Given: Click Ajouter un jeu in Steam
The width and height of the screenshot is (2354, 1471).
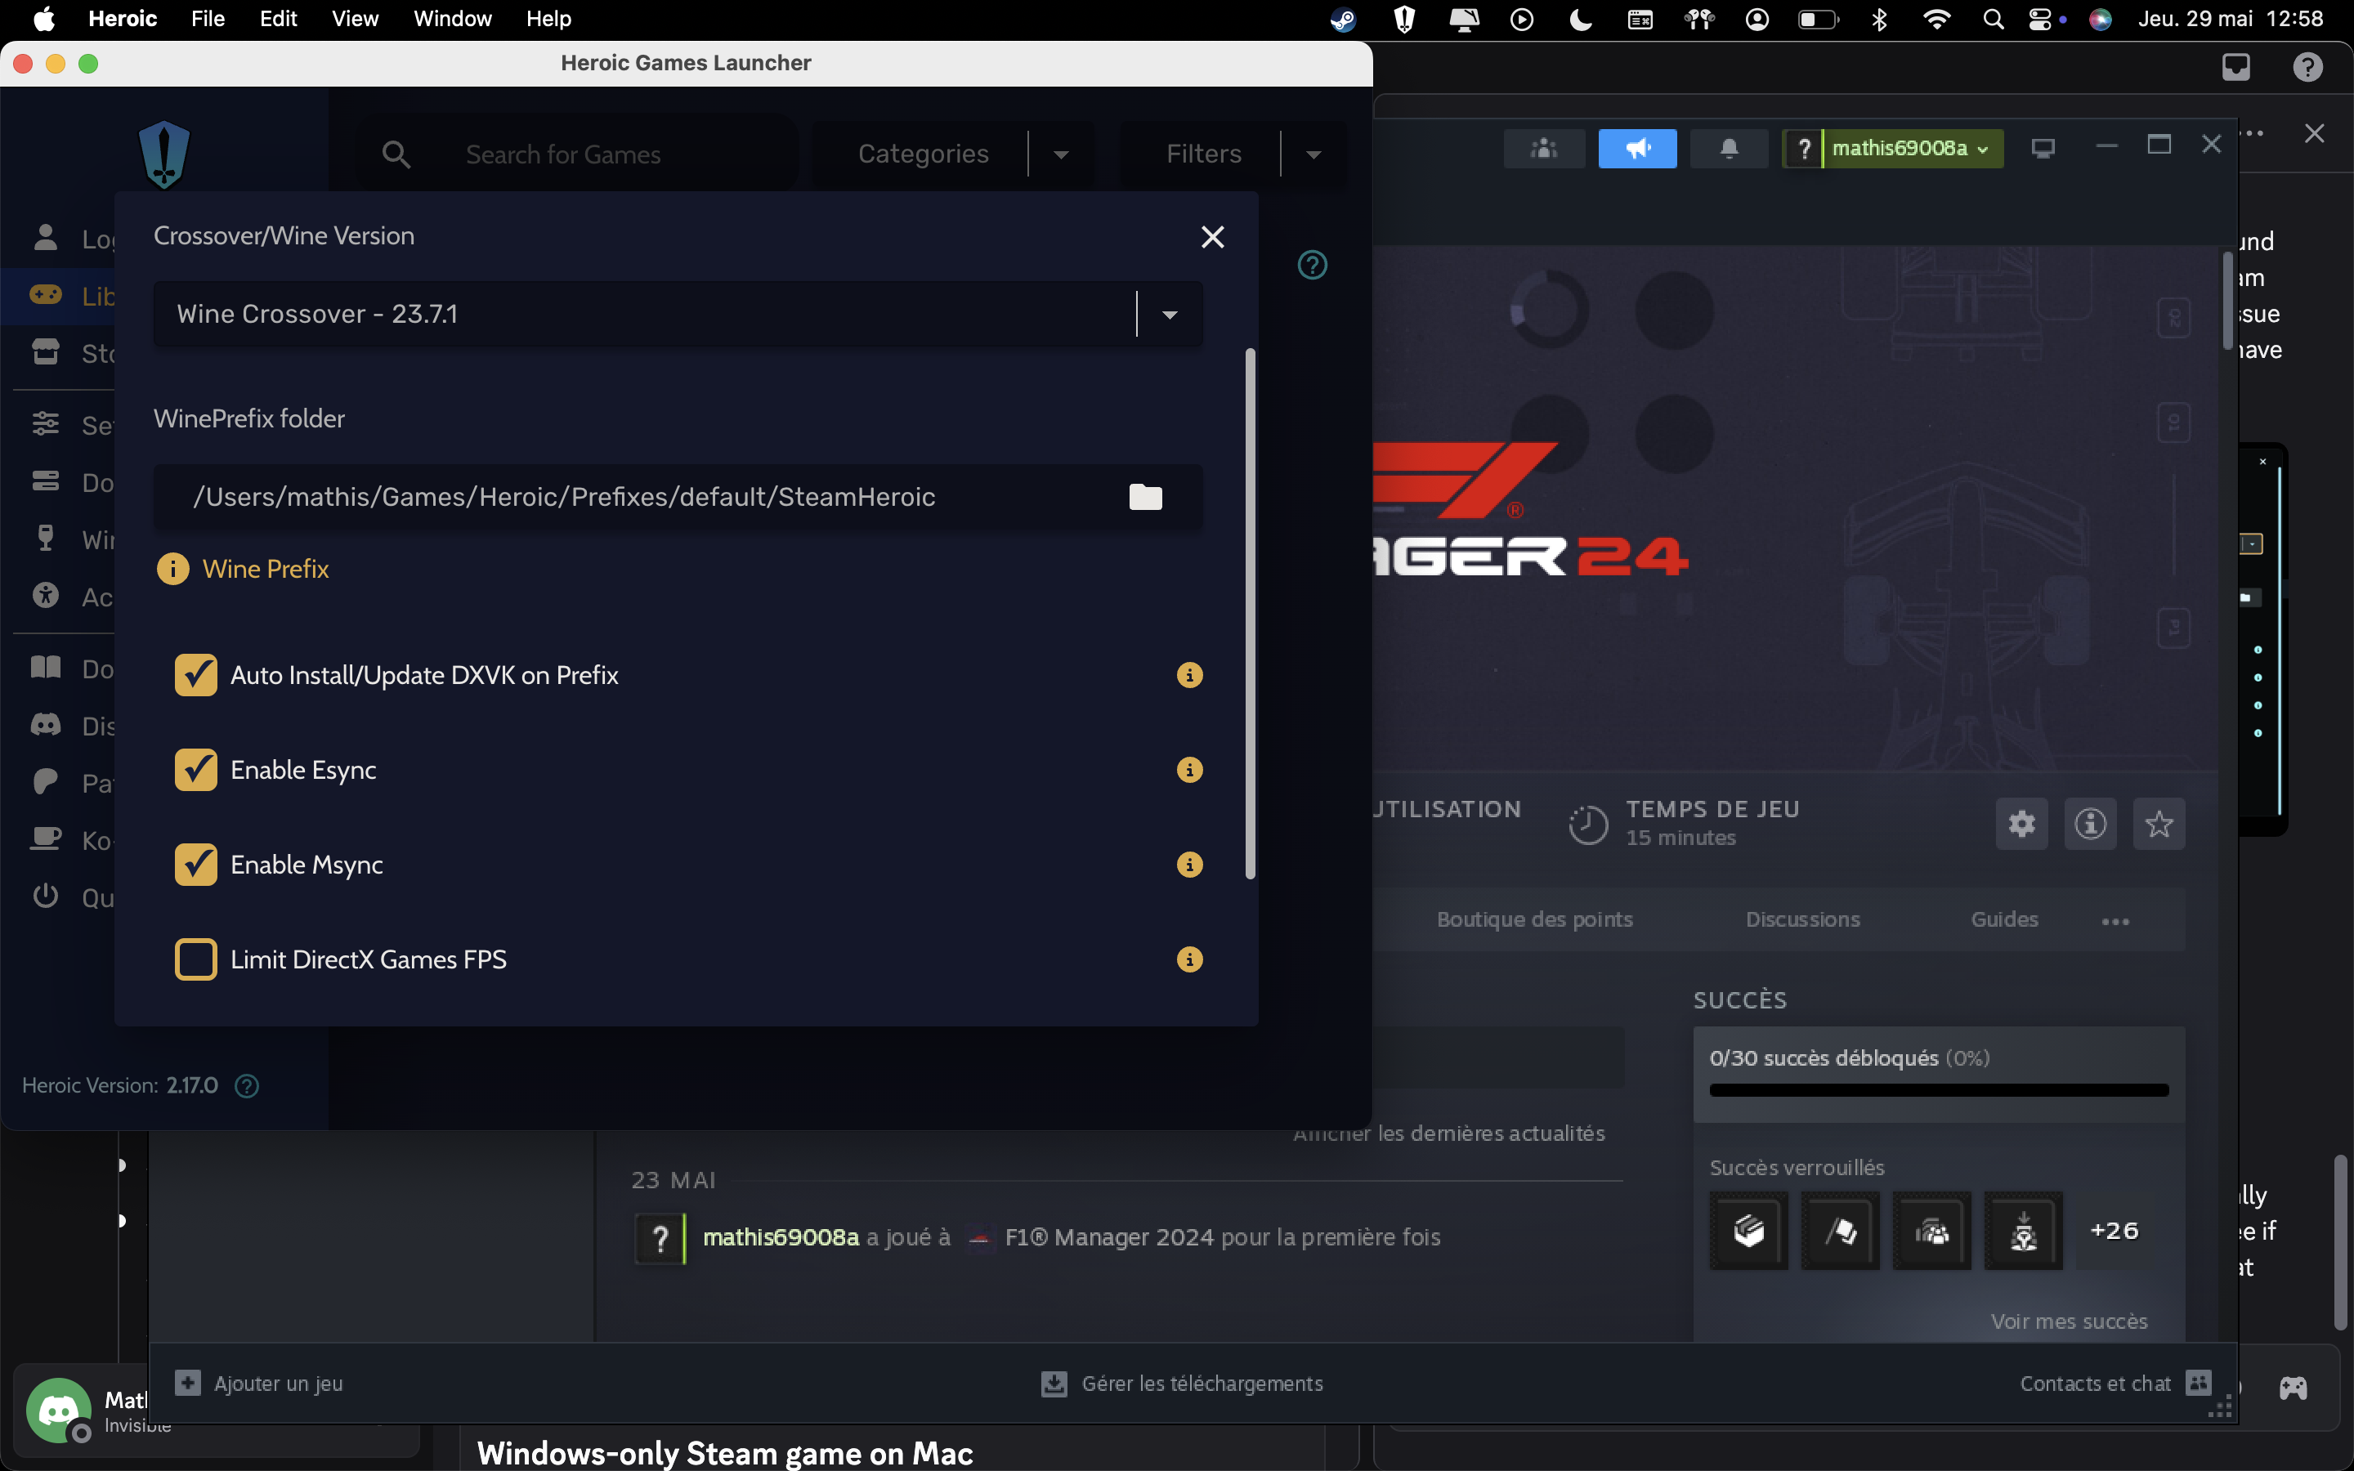Looking at the screenshot, I should coord(259,1384).
